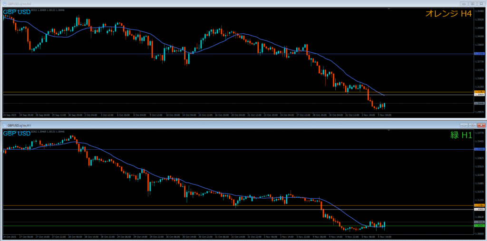Screen dimensions: 487x241
Task: Maximize the GBPUSD H1 chart window
Action: tap(472, 125)
